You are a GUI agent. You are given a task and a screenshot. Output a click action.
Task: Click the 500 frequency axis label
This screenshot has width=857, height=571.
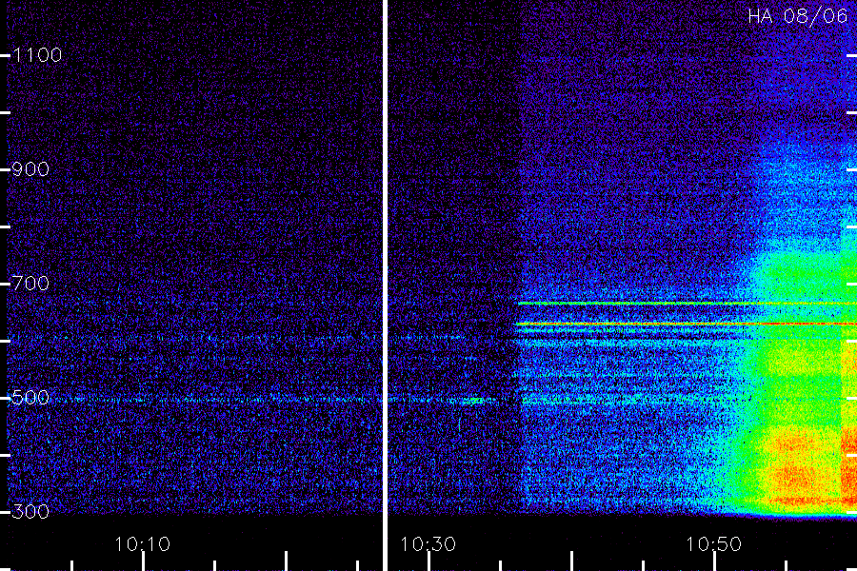tap(30, 398)
